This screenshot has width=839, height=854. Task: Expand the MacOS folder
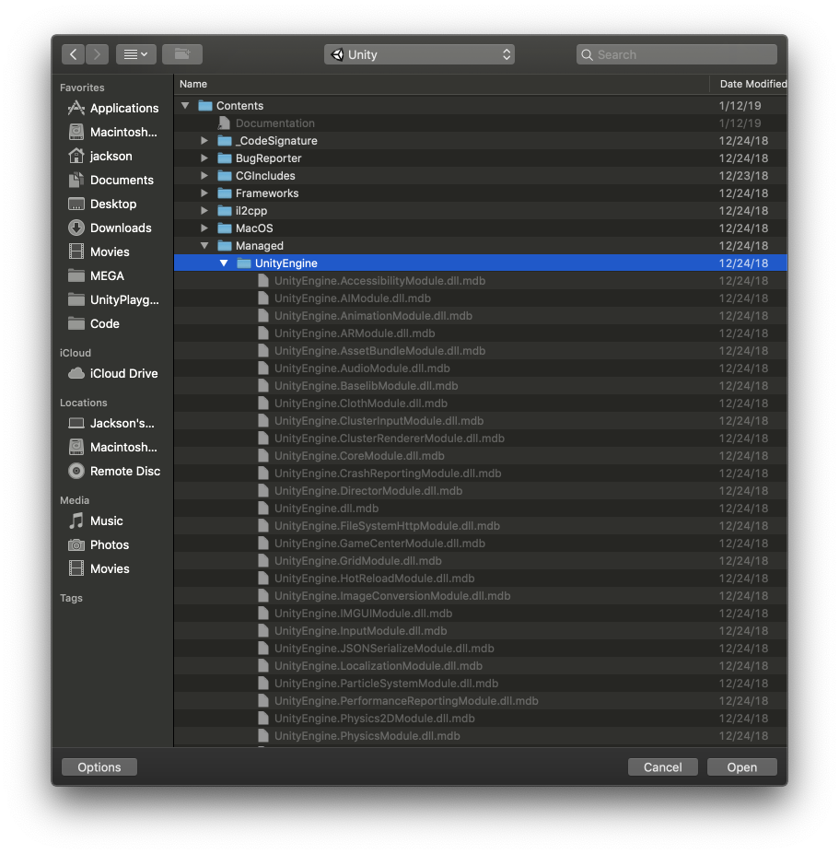[204, 228]
